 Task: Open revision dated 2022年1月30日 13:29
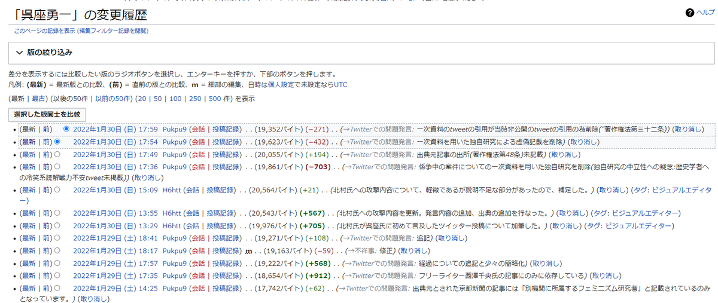coord(115,226)
